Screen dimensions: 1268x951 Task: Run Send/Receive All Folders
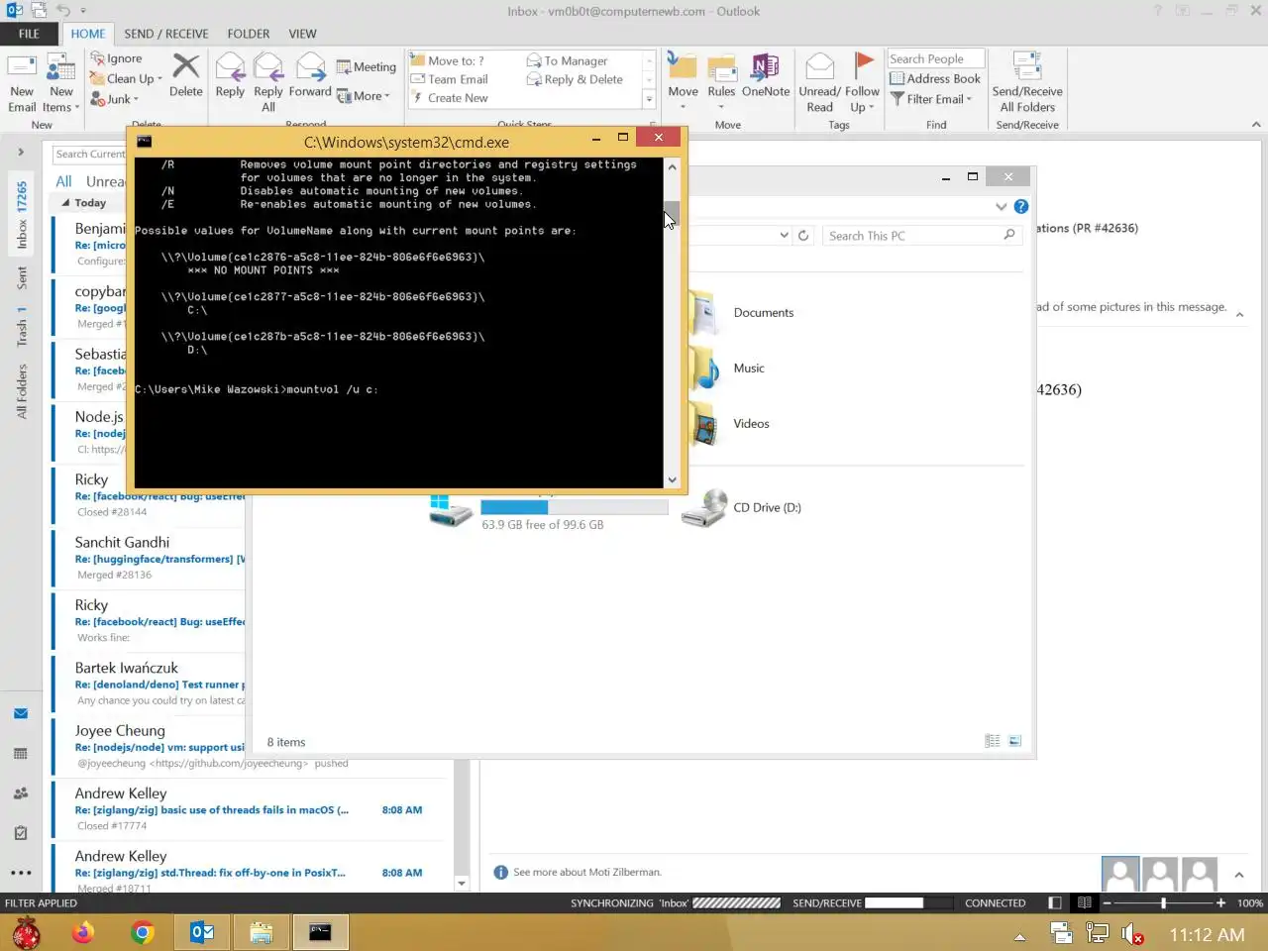1027,83
